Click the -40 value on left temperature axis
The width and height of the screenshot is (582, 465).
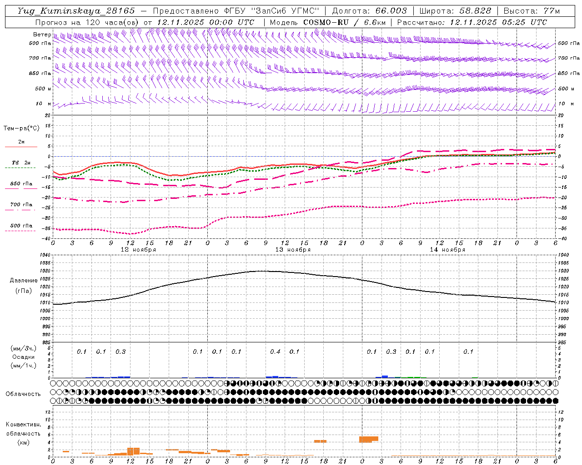45,238
